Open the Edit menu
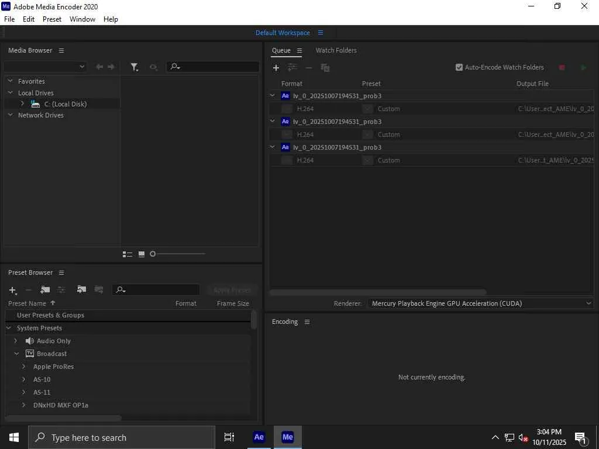The image size is (599, 449). (x=29, y=19)
